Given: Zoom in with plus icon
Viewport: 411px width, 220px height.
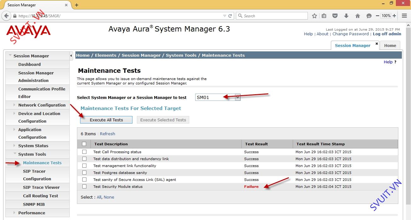Looking at the screenshot, I should pyautogui.click(x=394, y=16).
